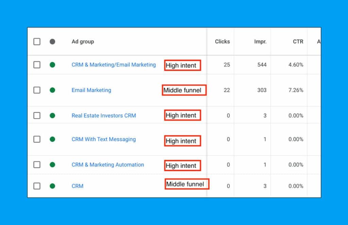Viewport: 348px width, 225px height.
Task: Open status dot of Real Estate Investors CRM
Action: coord(52,115)
